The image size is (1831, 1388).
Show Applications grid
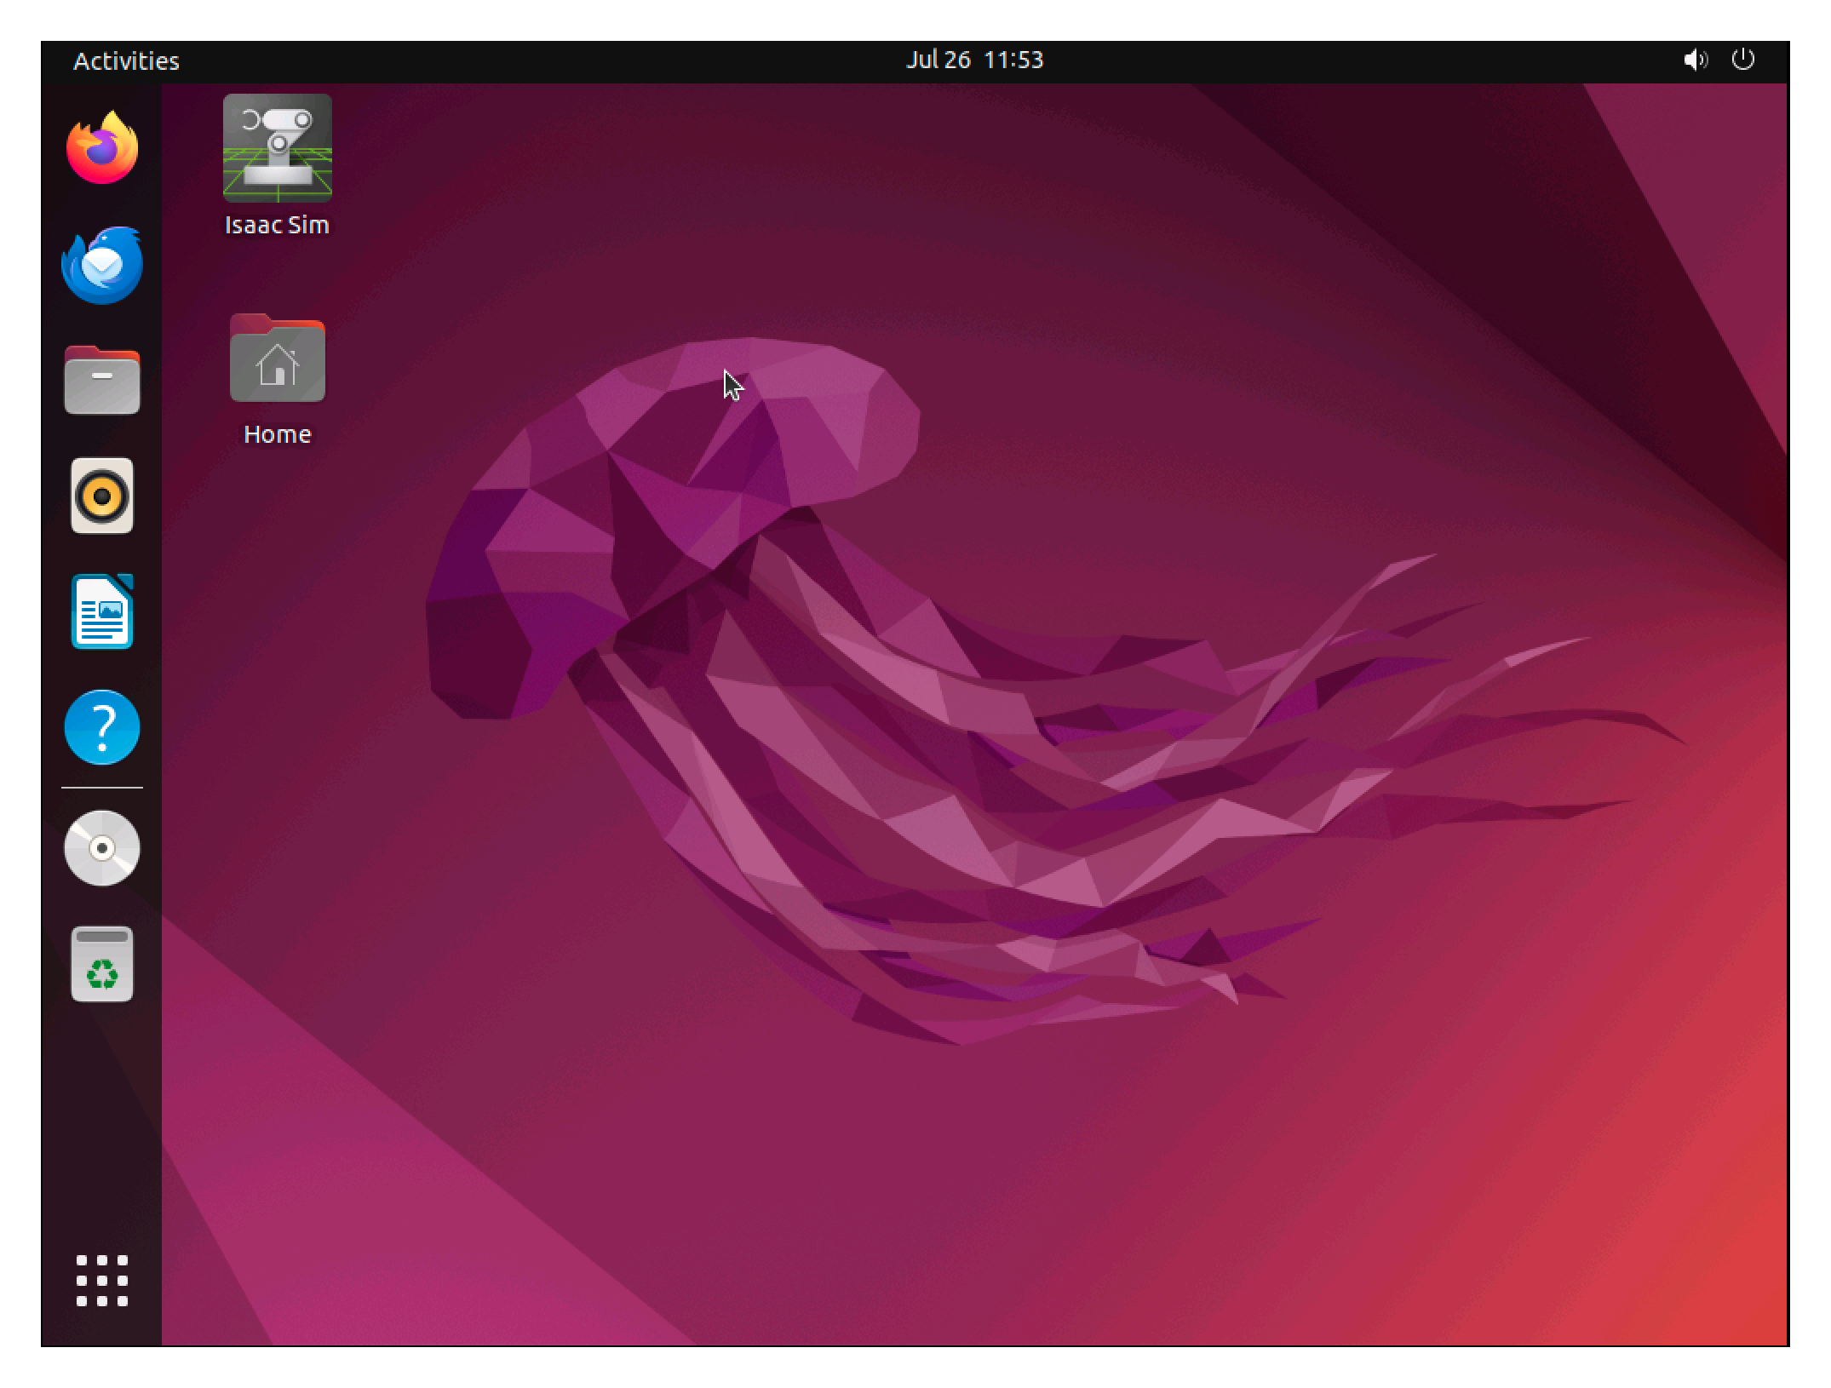pyautogui.click(x=102, y=1281)
